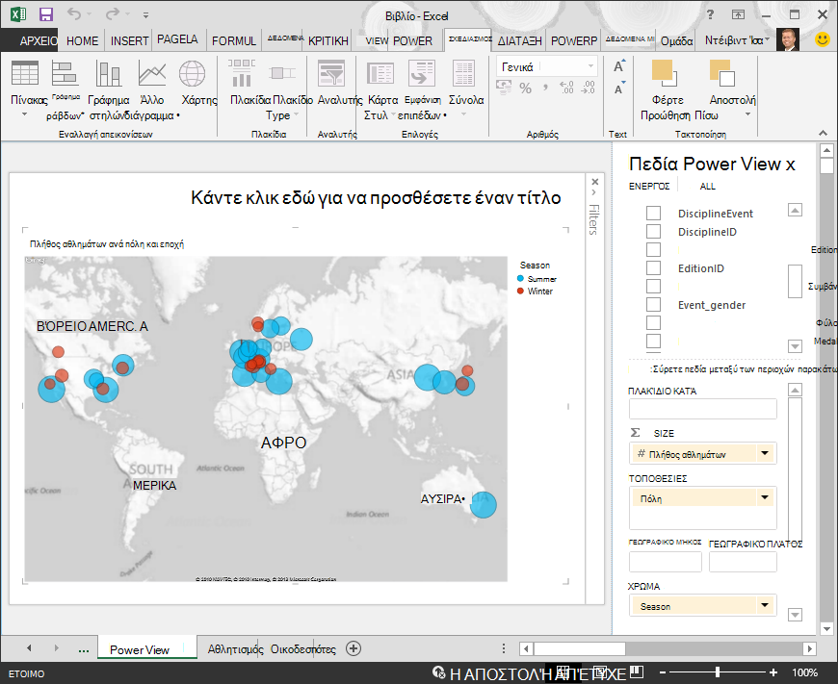Decrease the text size with smaller A
The image size is (838, 684).
tap(619, 89)
